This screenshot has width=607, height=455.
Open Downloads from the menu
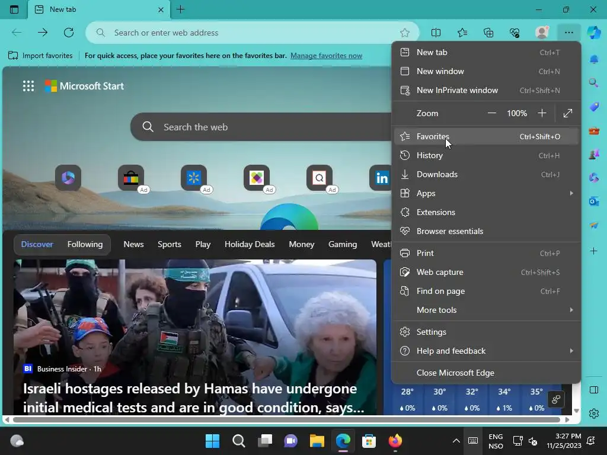(486, 175)
